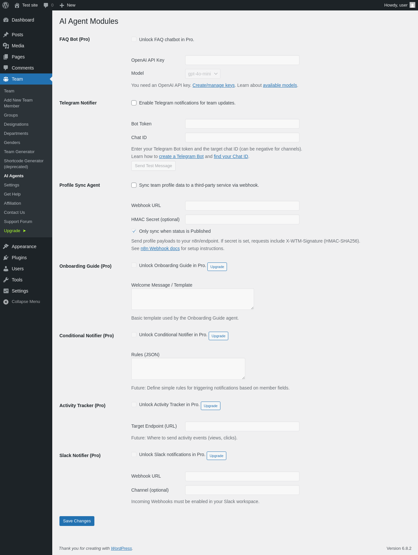Screen dimensions: 418x555
Task: Open the Model dropdown gpt-4o-mini
Action: pyautogui.click(x=202, y=74)
